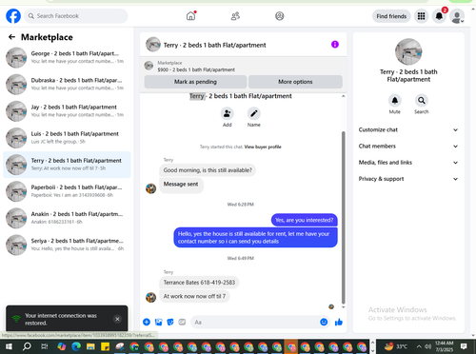This screenshot has height=354, width=476.
Task: Open taskbar volume control
Action: [427, 346]
